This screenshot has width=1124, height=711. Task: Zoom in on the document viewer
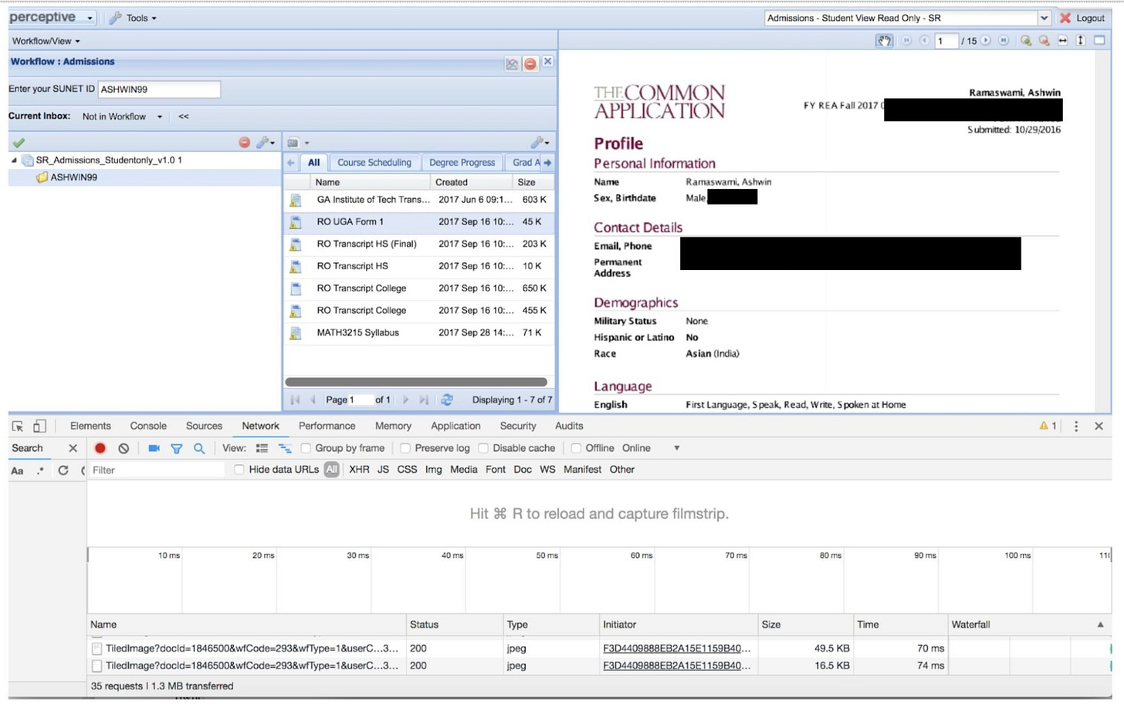1026,41
